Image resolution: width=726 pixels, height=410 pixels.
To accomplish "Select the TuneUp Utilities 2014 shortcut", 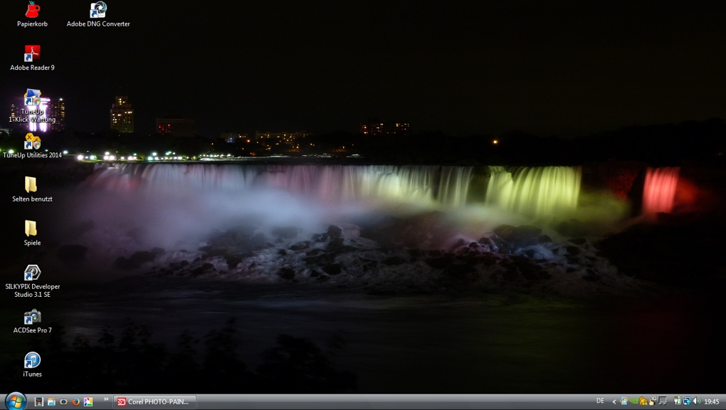I will point(33,146).
